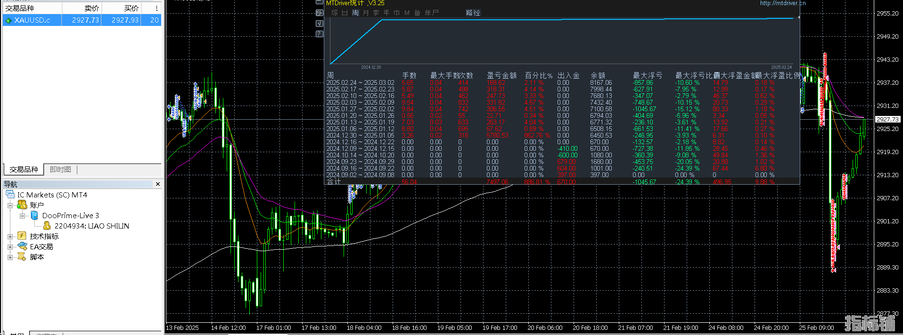Click the 2025.02.17 ~ 2025.02.23 week row

[x=562, y=89]
